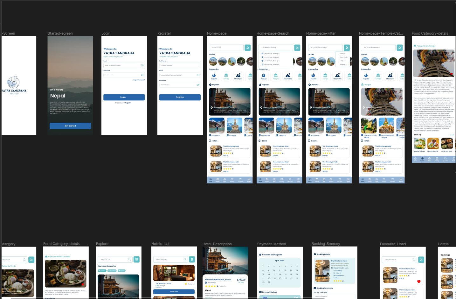
Task: Tap the red heart to unfavourite The Himalayan Hotel
Action: tap(419, 282)
